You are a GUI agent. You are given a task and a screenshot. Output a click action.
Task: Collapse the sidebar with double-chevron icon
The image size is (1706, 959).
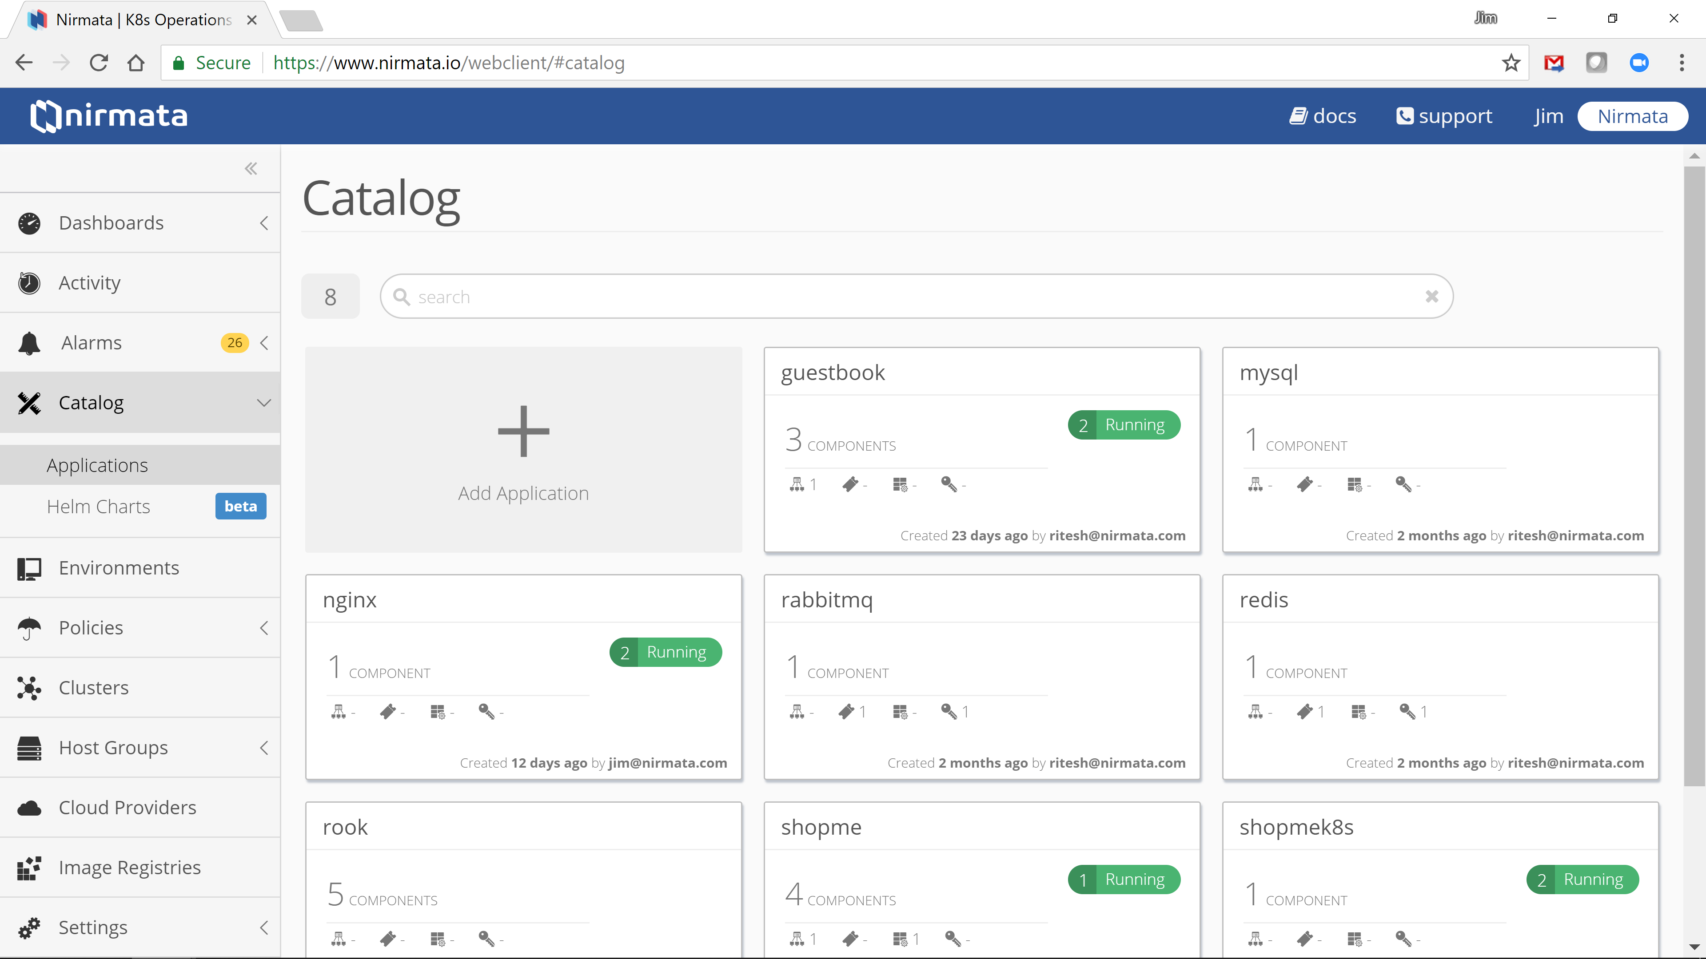coord(251,168)
